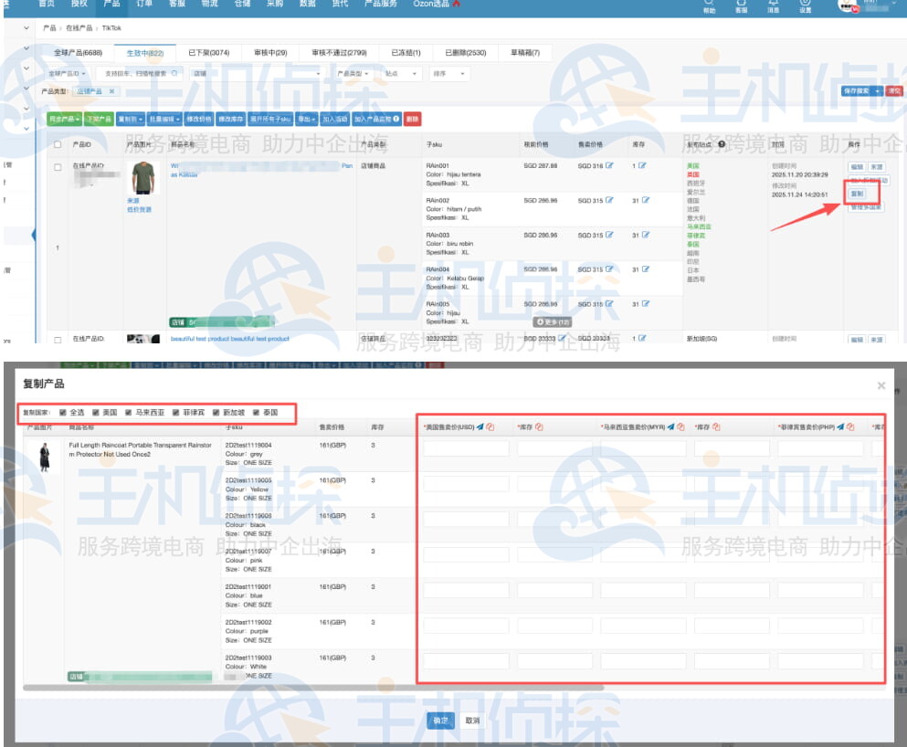
Task: Open the notifications bell in top bar
Action: coord(773,5)
